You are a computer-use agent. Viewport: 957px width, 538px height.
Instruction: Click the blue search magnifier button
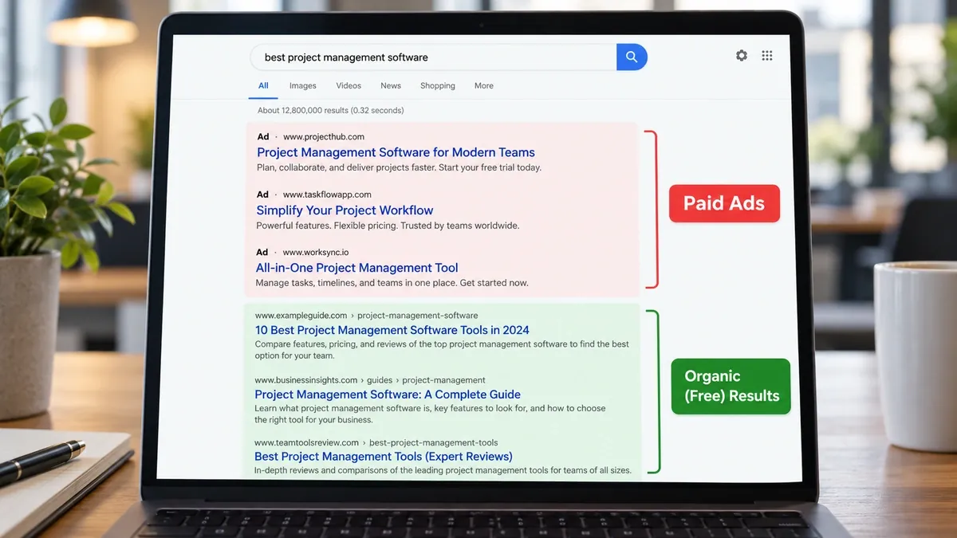(x=632, y=57)
